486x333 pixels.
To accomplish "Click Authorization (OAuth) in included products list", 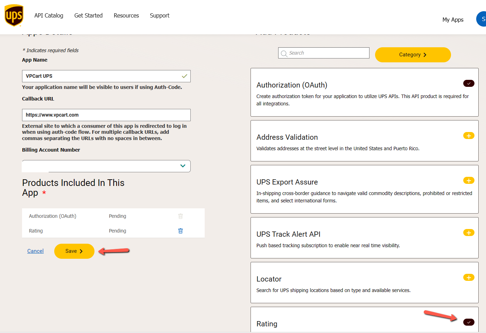I will [x=52, y=216].
